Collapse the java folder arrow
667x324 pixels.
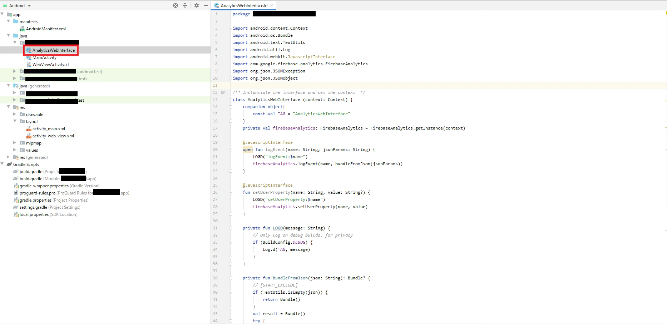click(x=9, y=36)
